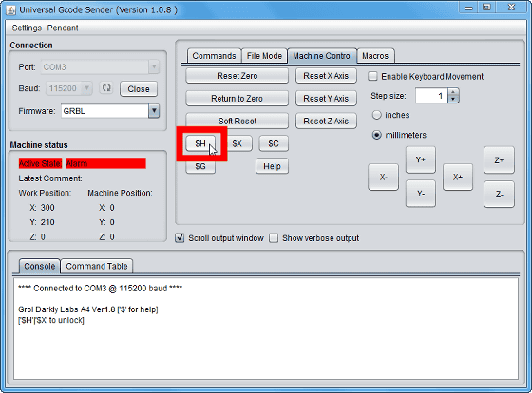Jog with the X+ button

(458, 177)
